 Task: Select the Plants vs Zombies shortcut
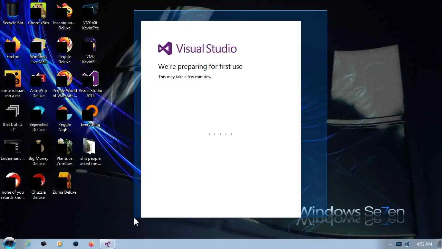64,152
